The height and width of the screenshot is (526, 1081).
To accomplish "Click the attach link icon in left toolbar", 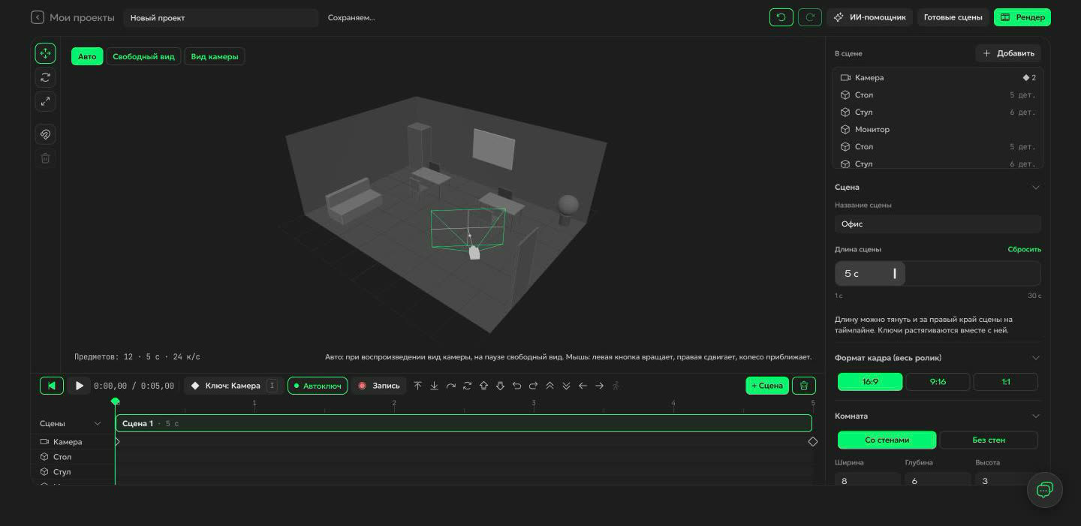I will pos(45,134).
